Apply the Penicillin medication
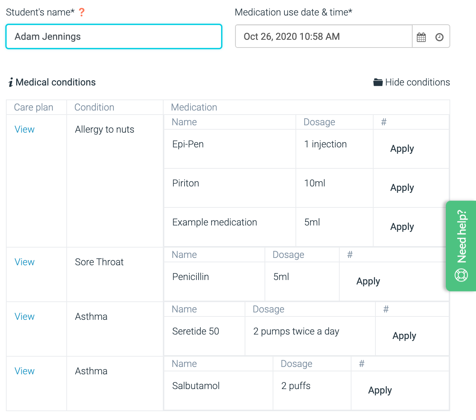Image resolution: width=476 pixels, height=420 pixels. [x=368, y=281]
